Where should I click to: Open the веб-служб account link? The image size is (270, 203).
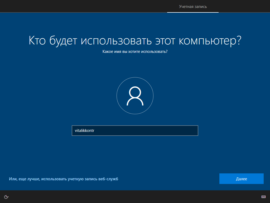[x=64, y=179]
